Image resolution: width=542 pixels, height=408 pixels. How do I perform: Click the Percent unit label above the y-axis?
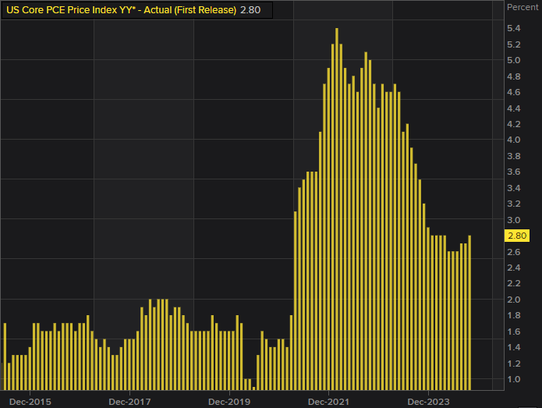(523, 7)
